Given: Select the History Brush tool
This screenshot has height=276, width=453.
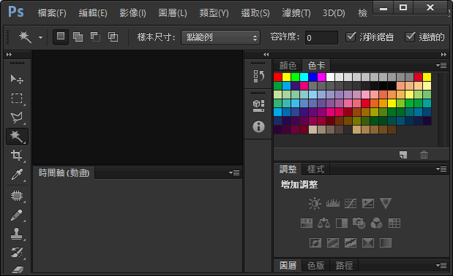Looking at the screenshot, I should click(17, 253).
